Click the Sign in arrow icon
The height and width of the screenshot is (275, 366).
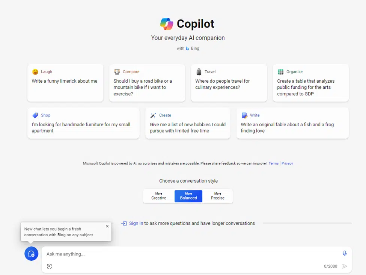click(x=124, y=223)
